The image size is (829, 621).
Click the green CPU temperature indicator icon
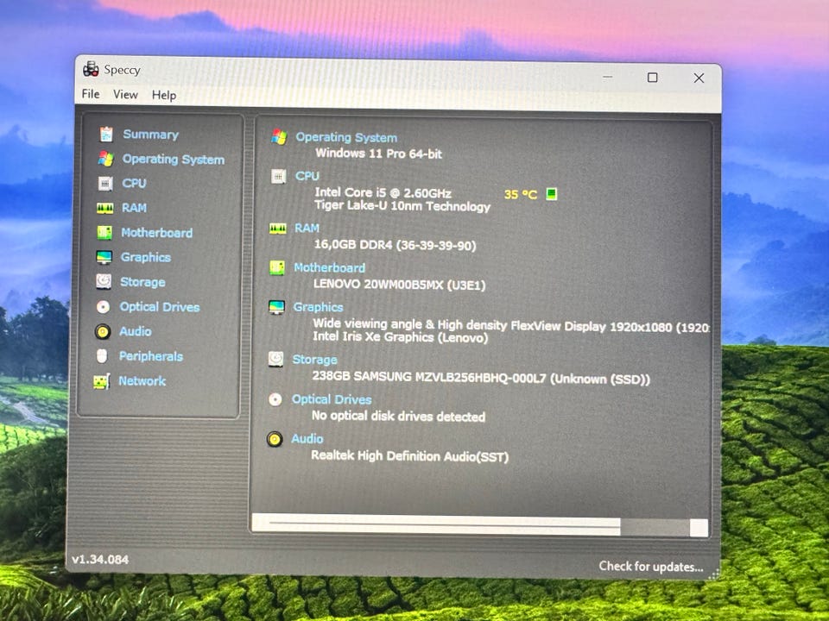tap(552, 194)
